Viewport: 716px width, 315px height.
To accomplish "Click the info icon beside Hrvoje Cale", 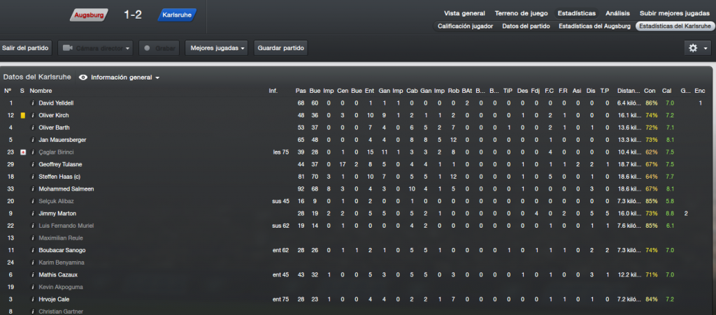I will [x=33, y=299].
